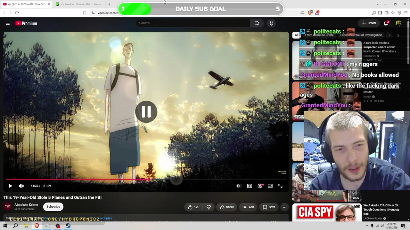Open the Absolute Crime channel name link
The width and height of the screenshot is (410, 230).
tap(26, 205)
